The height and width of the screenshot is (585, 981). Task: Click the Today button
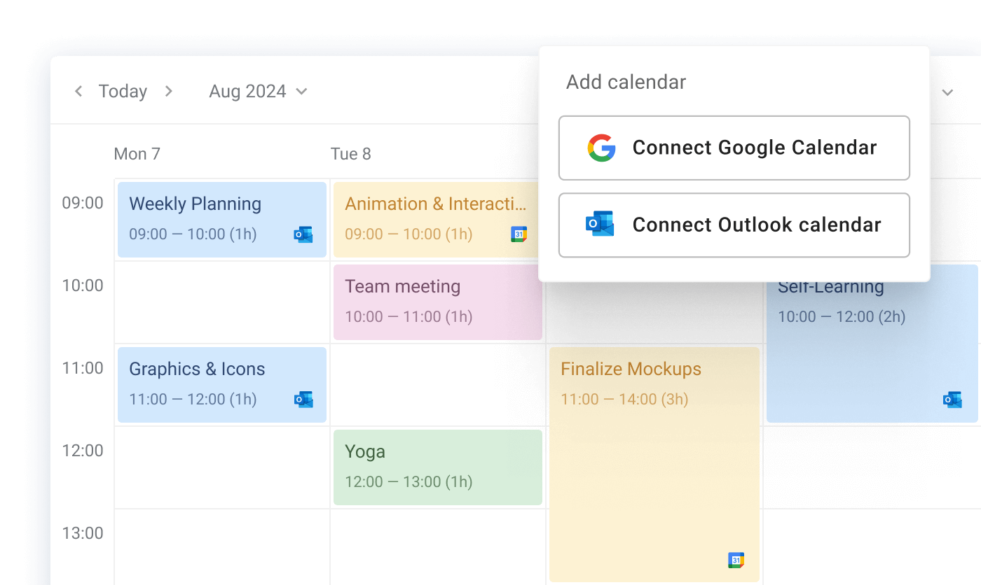pos(123,91)
